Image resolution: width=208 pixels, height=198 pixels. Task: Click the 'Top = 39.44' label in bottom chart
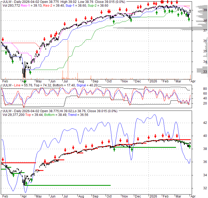coord(34,115)
